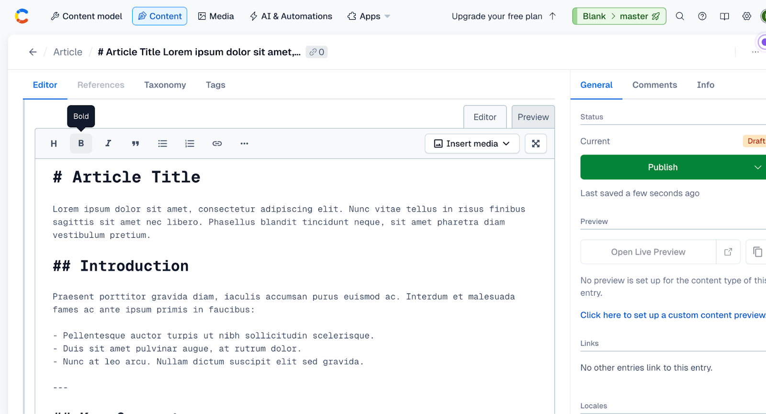Click 'Last saved a few seconds ago' text
766x414 pixels.
tap(640, 193)
